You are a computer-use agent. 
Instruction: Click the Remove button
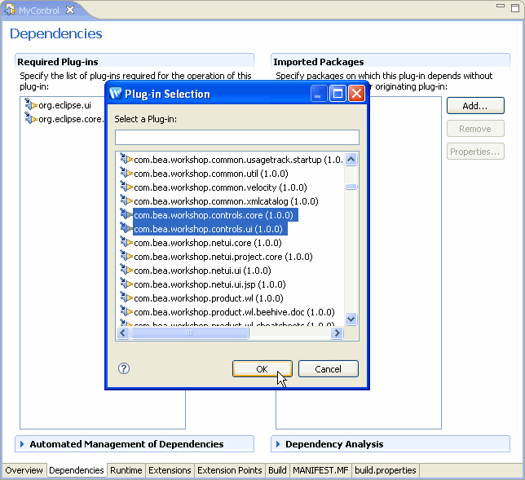[x=475, y=129]
